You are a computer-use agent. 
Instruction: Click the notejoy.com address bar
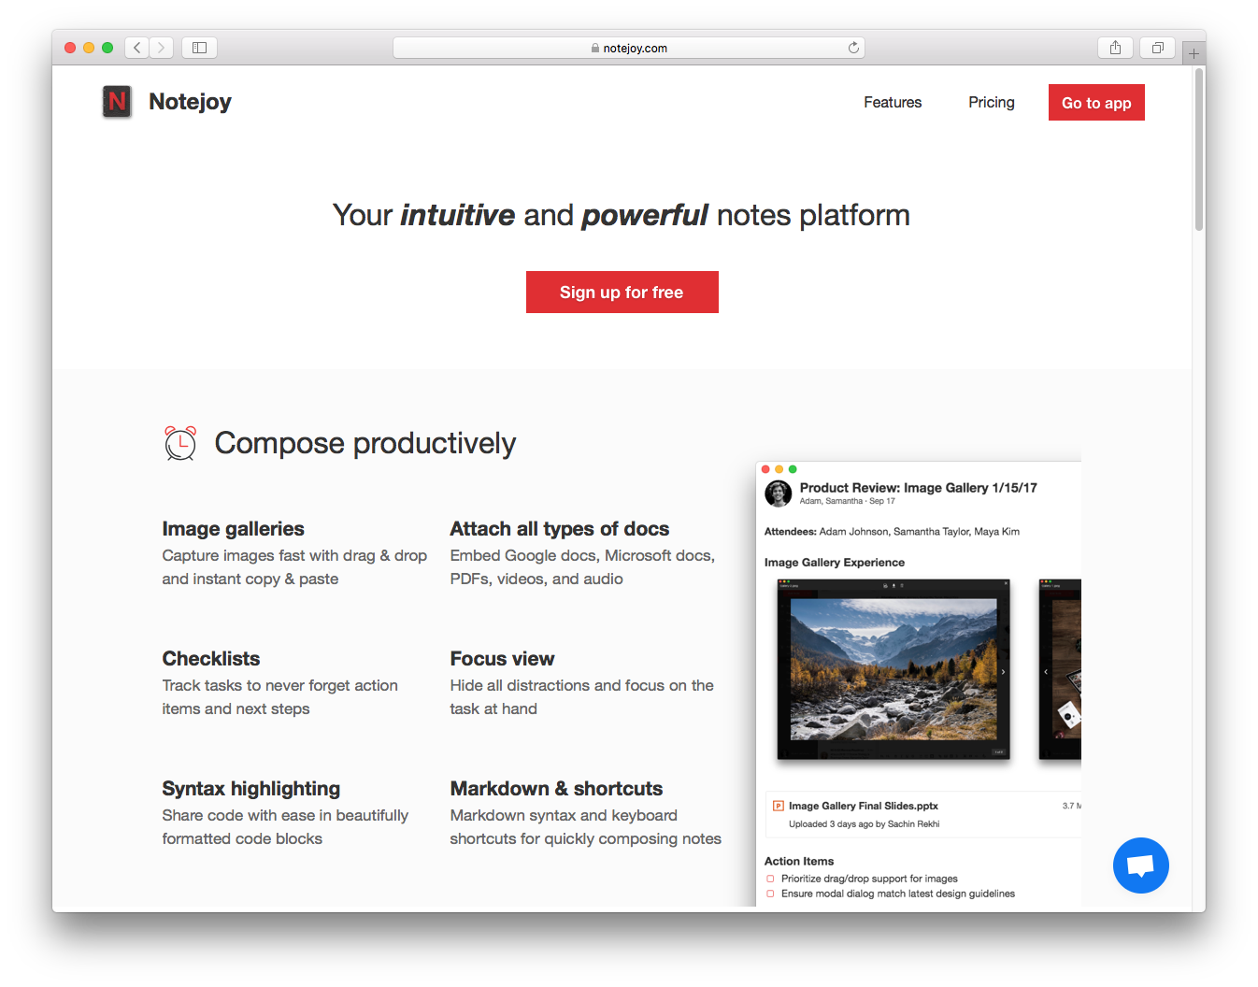pyautogui.click(x=628, y=48)
